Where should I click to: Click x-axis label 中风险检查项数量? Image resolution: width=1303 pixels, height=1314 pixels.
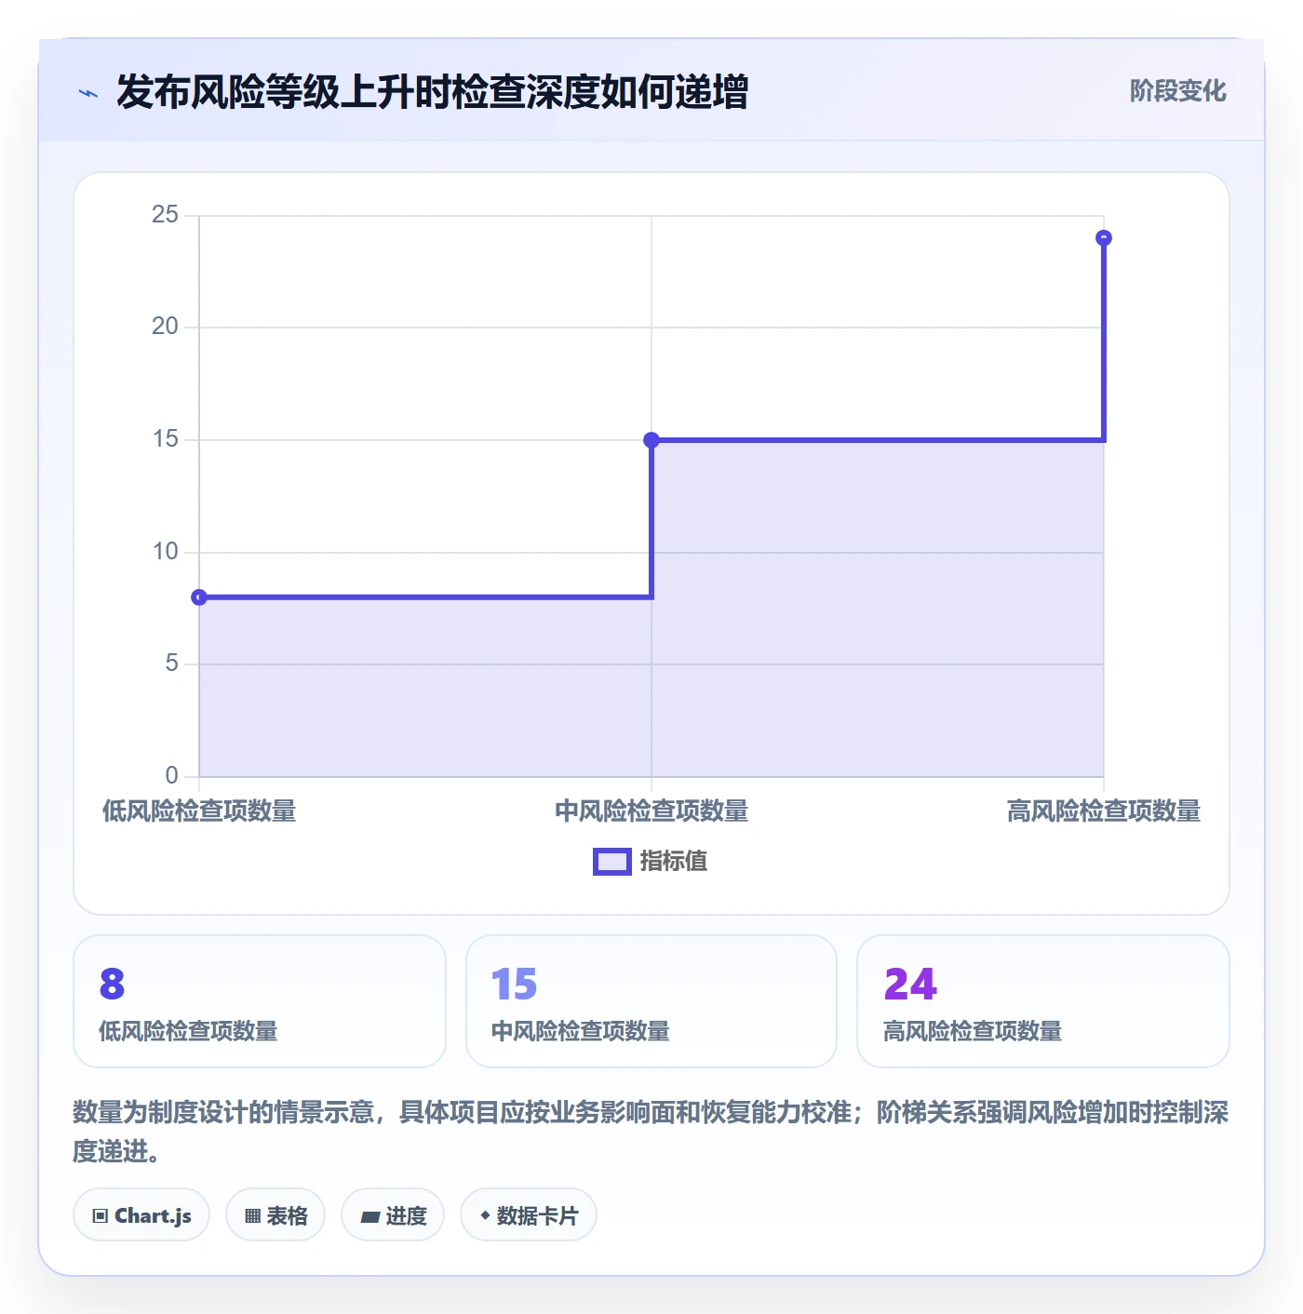pyautogui.click(x=651, y=811)
